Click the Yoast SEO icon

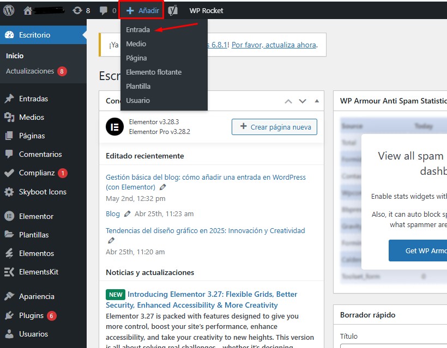click(173, 10)
